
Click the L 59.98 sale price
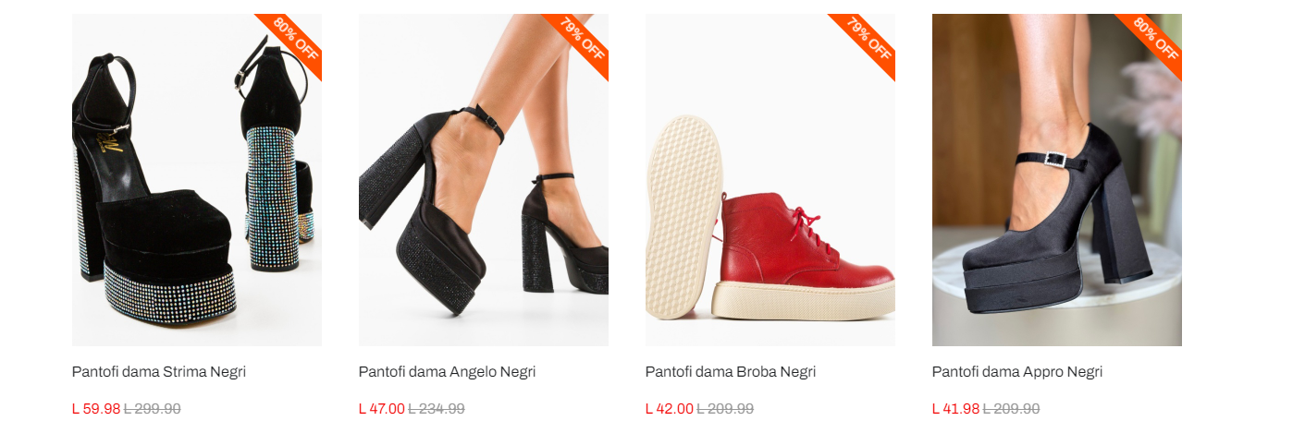96,409
